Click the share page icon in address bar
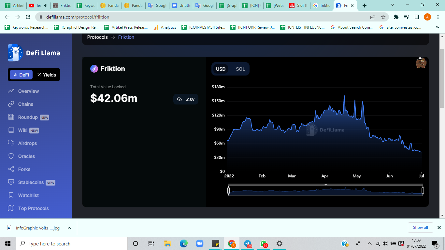Image resolution: width=445 pixels, height=250 pixels. 373,17
